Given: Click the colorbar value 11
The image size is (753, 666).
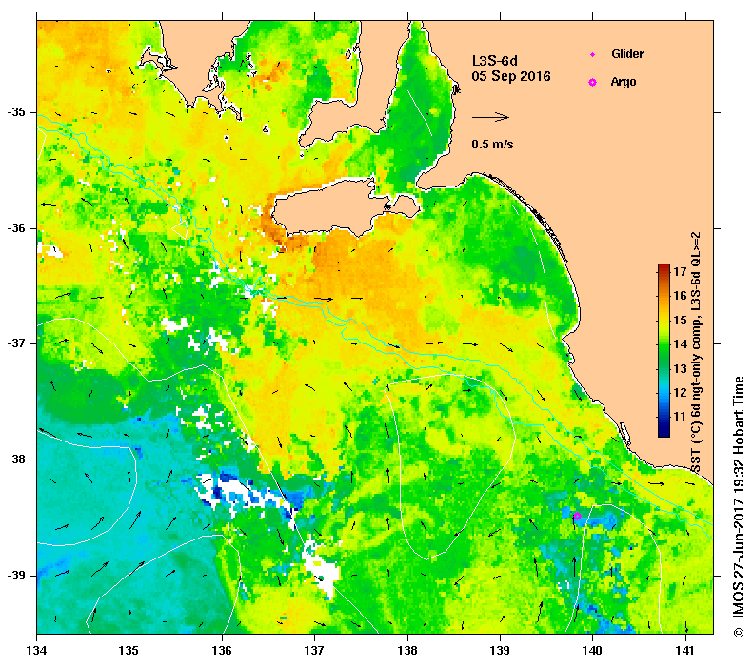Looking at the screenshot, I should pyautogui.click(x=680, y=417).
